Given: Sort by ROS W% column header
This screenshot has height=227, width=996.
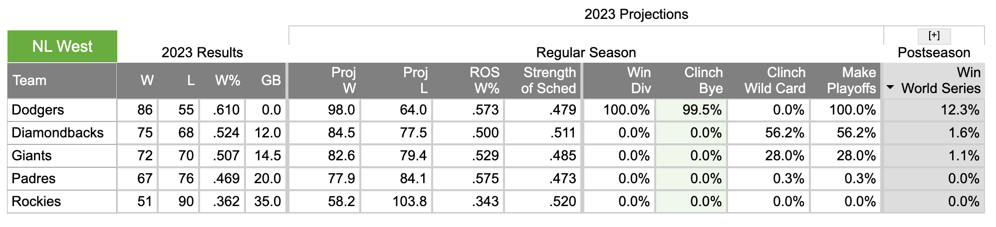Looking at the screenshot, I should coord(468,81).
